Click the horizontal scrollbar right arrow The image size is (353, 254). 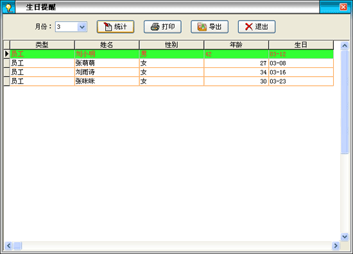pyautogui.click(x=336, y=246)
